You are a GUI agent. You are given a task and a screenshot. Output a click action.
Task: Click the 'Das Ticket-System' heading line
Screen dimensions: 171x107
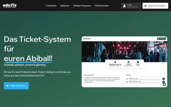tap(37, 39)
